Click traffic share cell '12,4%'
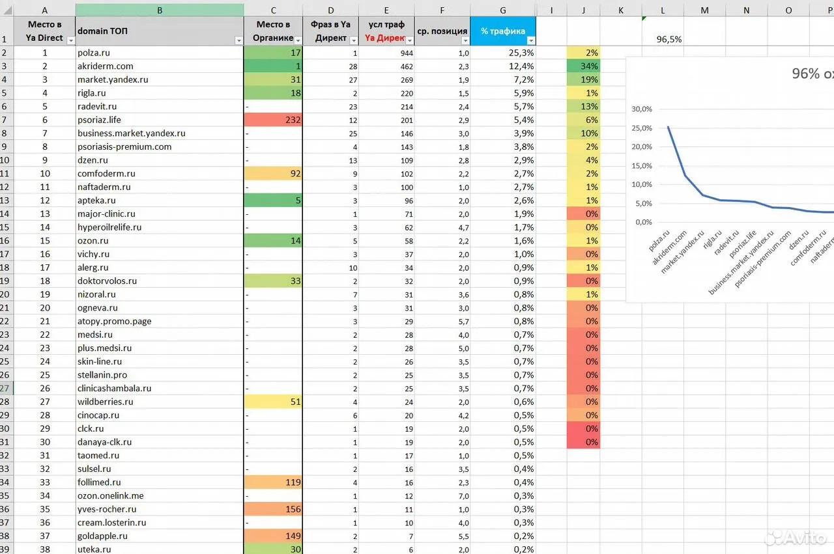The image size is (834, 554). (502, 66)
